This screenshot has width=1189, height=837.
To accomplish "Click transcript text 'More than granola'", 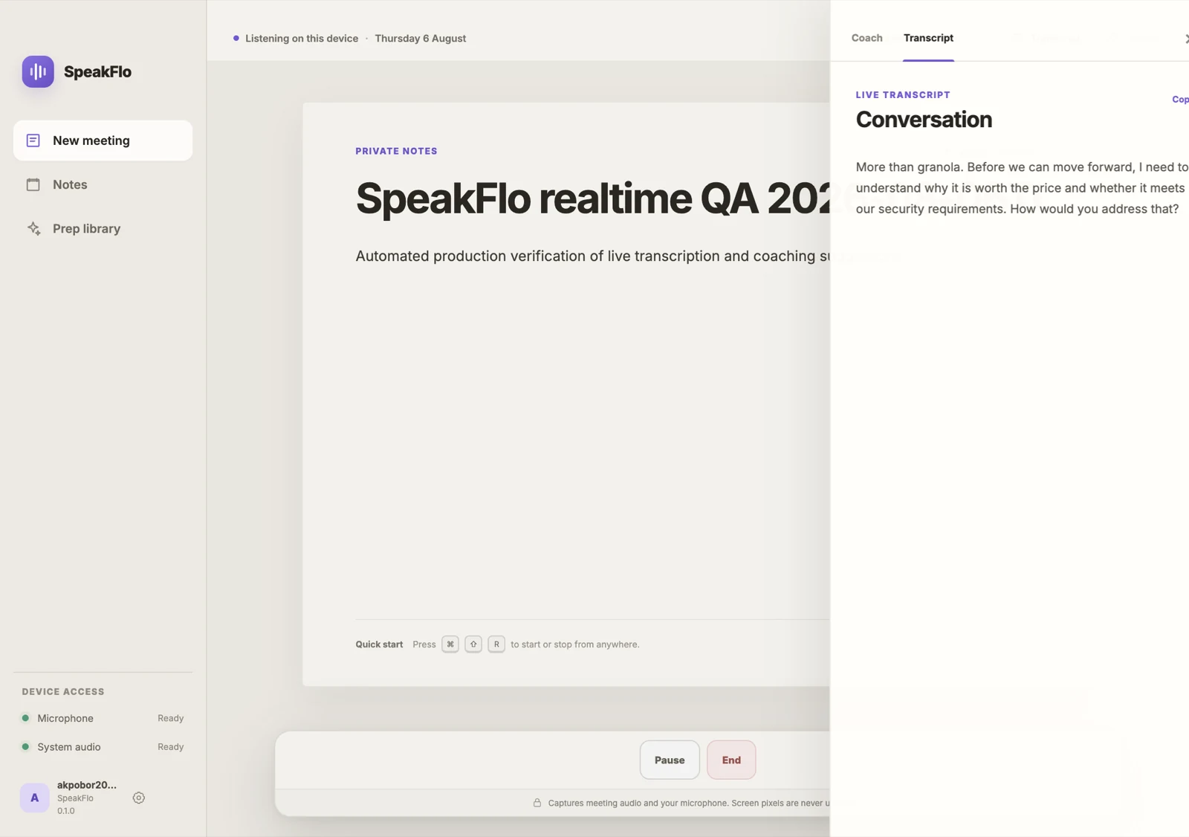I will pos(908,167).
